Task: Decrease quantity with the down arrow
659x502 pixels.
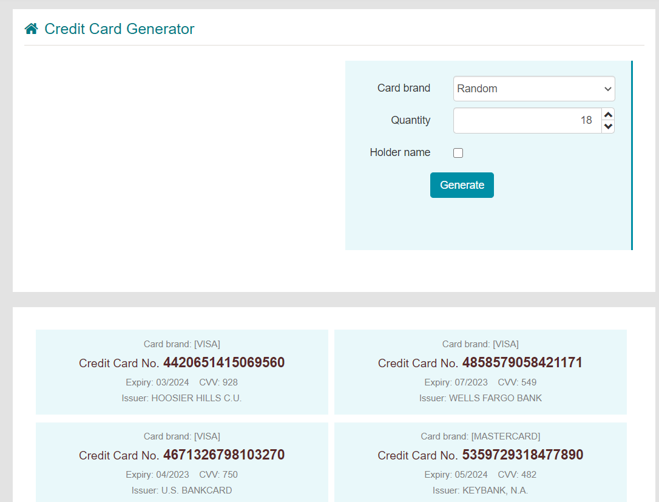Action: coord(608,126)
